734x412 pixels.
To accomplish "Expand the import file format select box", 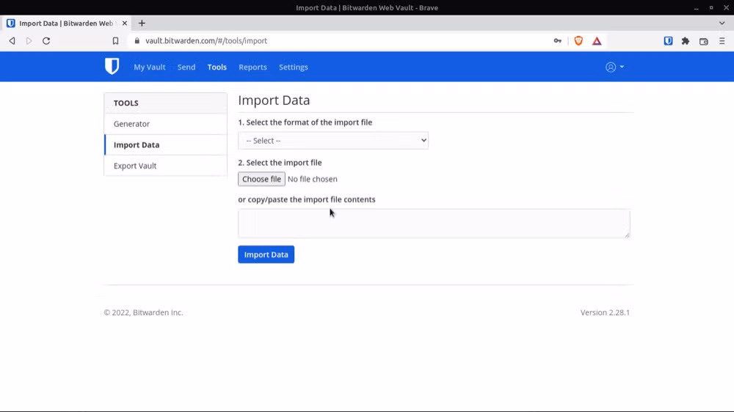I will point(333,140).
